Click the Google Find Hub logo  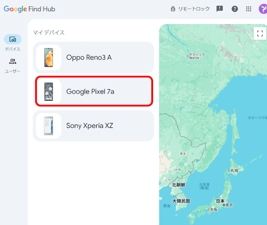[x=29, y=9]
